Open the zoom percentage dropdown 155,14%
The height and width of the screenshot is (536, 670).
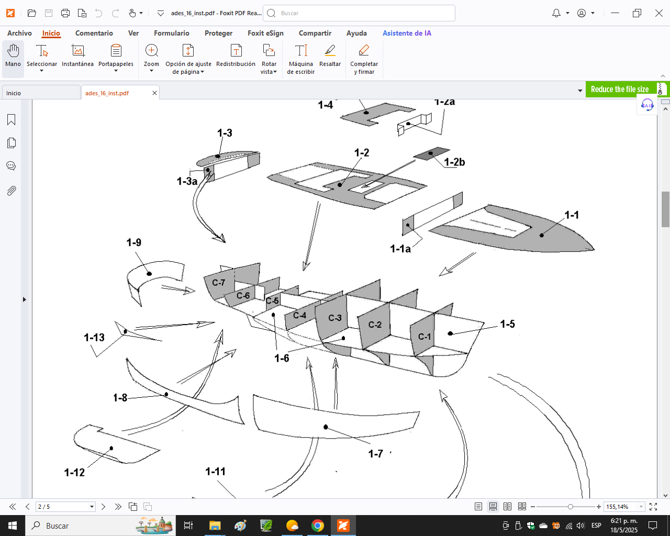pos(641,507)
